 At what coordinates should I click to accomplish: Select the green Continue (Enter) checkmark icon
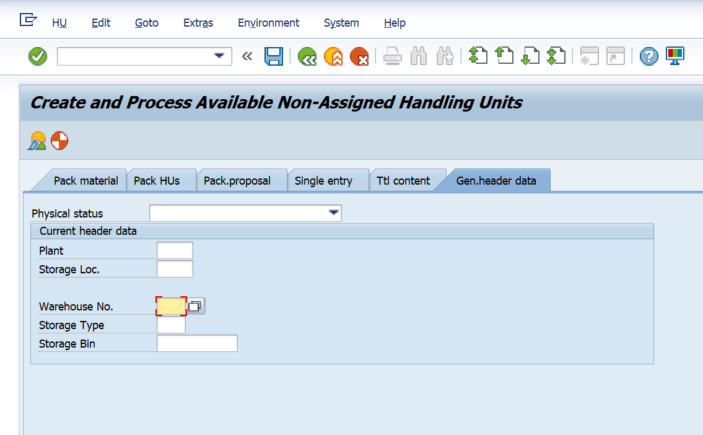click(x=37, y=56)
